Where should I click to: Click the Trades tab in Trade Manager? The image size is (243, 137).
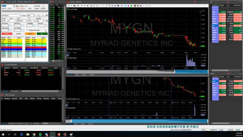[x=20, y=123]
